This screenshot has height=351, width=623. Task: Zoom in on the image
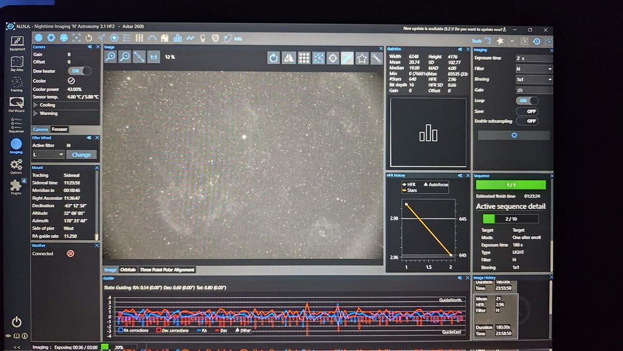coord(111,57)
